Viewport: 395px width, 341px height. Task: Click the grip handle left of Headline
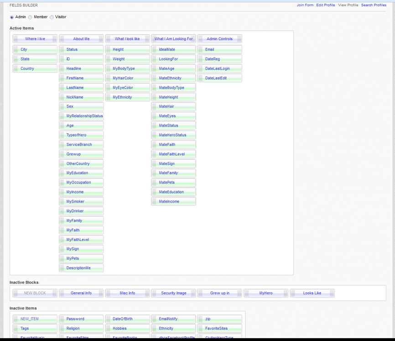coord(62,68)
